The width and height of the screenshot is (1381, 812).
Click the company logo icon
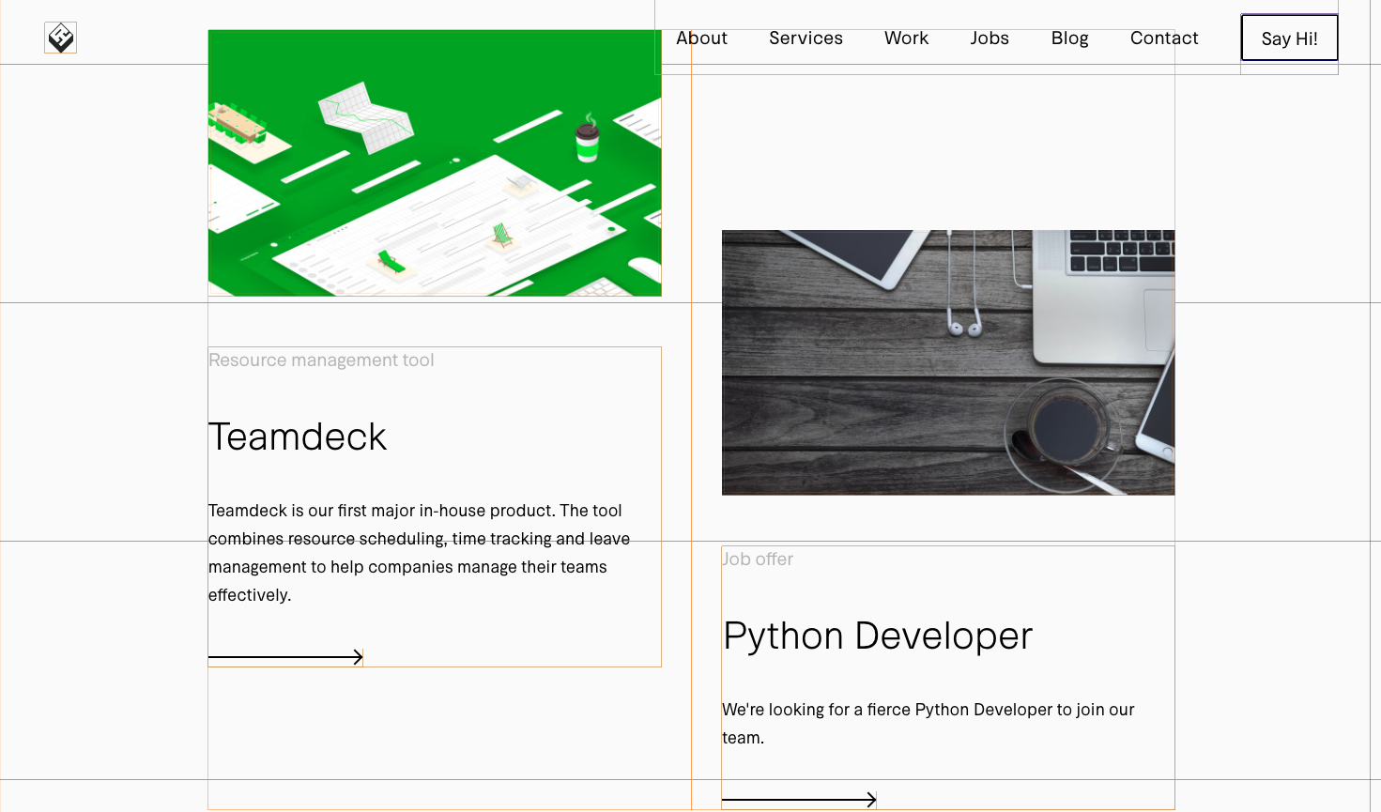[60, 38]
